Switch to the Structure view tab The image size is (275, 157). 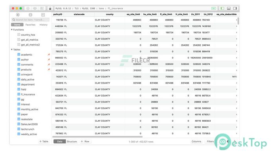pyautogui.click(x=72, y=141)
